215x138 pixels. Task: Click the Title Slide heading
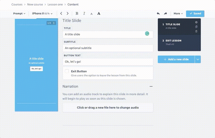click(x=72, y=21)
